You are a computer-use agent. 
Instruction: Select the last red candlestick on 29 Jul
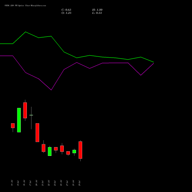80,150
